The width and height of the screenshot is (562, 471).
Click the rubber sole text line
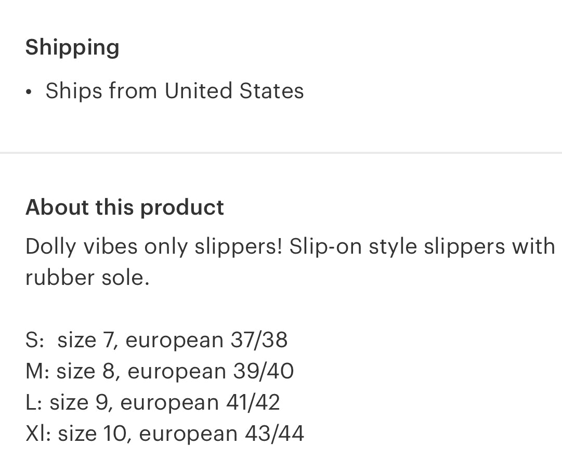87,278
